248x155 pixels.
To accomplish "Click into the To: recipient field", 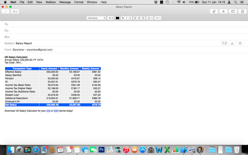I will (x=124, y=24).
